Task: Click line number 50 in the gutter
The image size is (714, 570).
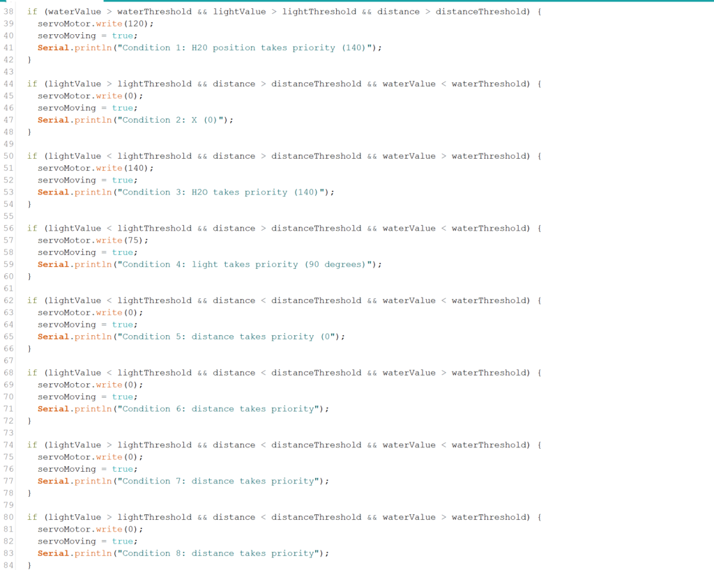Action: (8, 157)
